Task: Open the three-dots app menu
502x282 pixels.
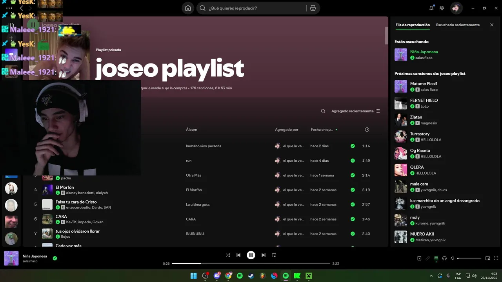Action: pyautogui.click(x=9, y=8)
